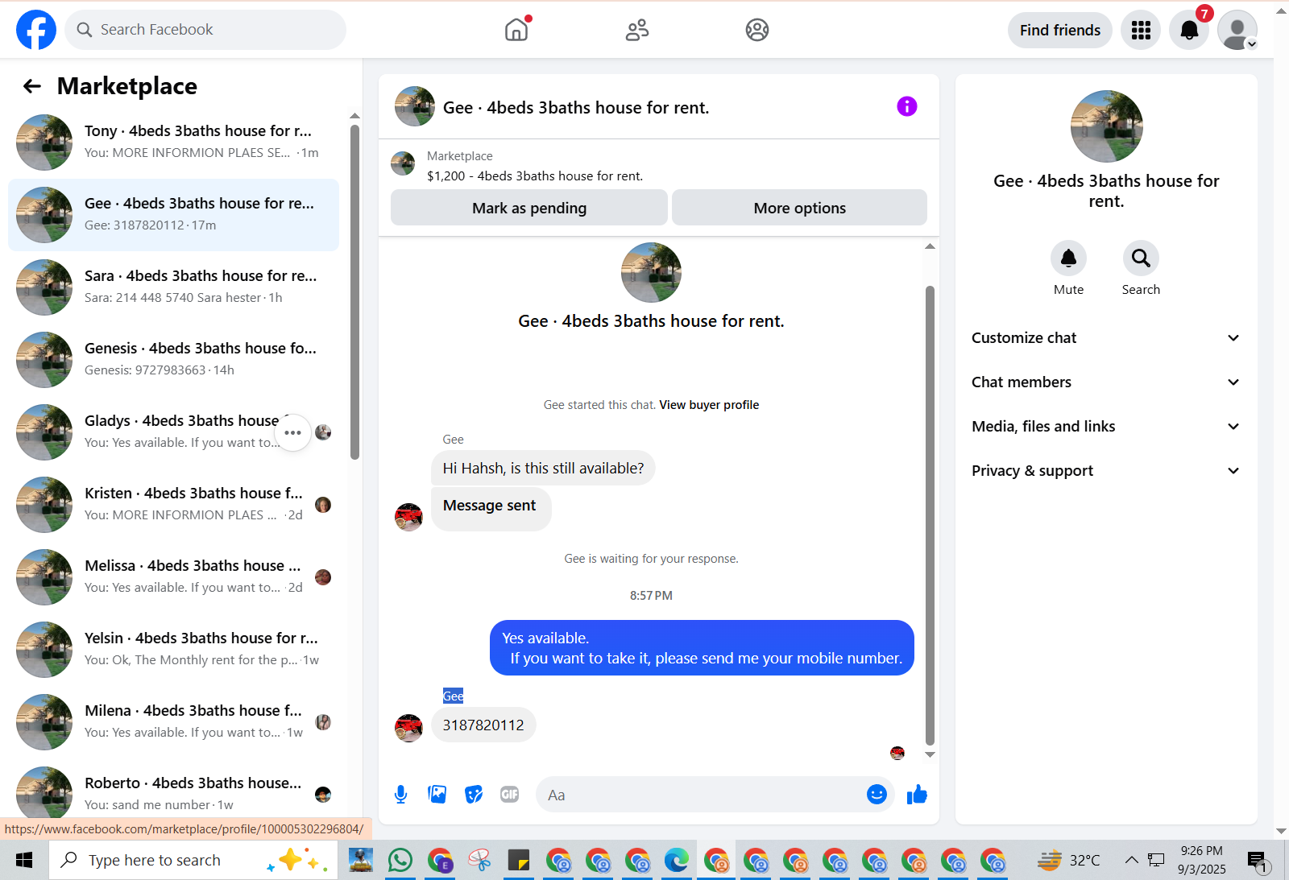
Task: Open Microsoft Edge from the taskbar
Action: click(676, 861)
